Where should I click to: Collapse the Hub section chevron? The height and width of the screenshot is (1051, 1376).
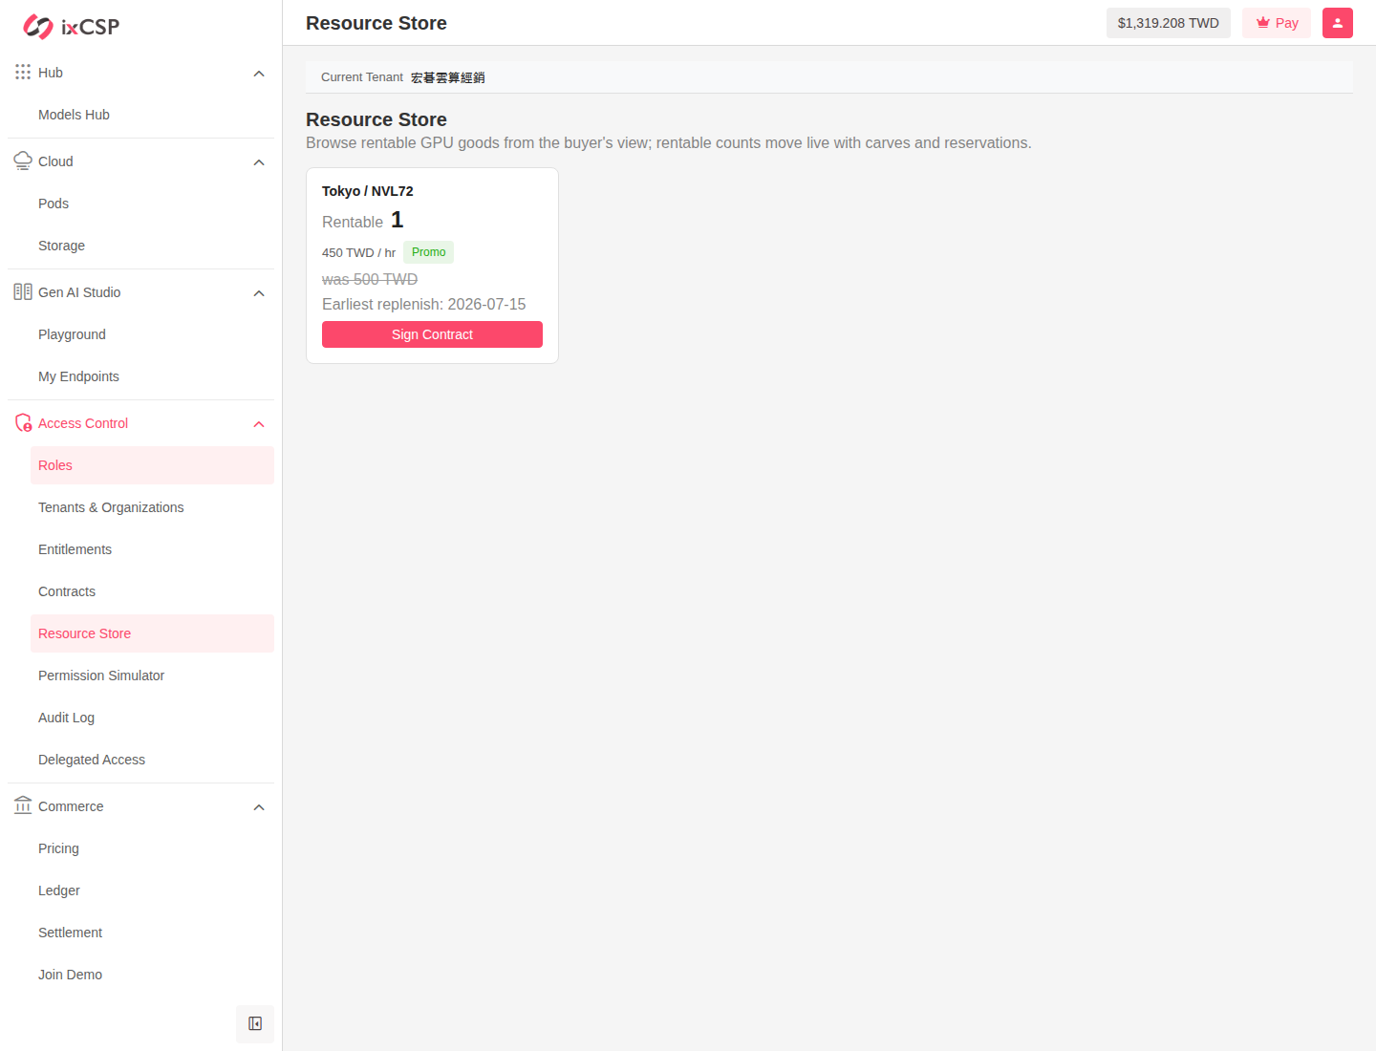(x=259, y=74)
